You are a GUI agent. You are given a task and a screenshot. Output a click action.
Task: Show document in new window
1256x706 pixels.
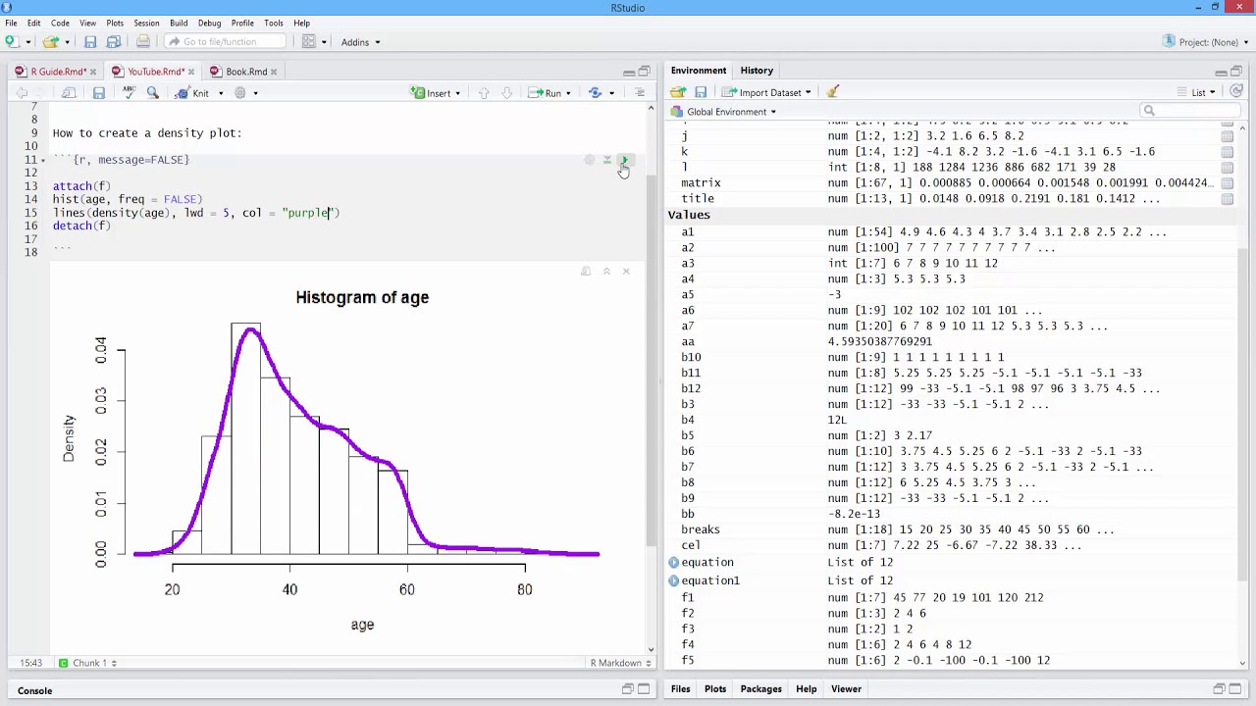[69, 92]
